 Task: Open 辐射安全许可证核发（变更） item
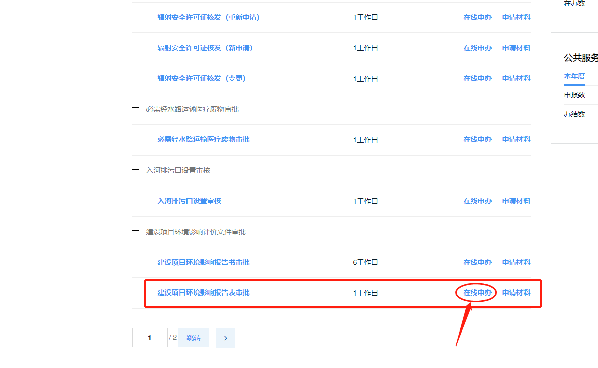point(201,78)
